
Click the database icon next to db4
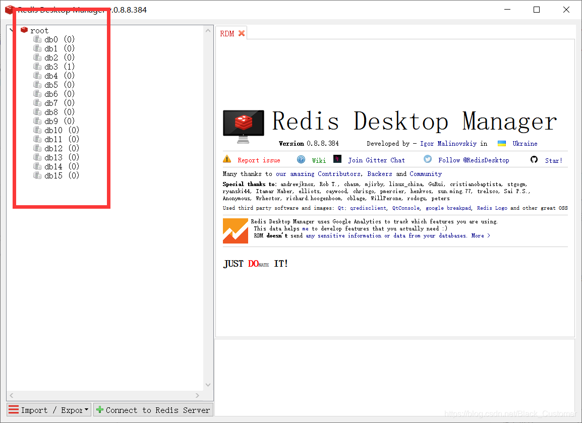[37, 75]
